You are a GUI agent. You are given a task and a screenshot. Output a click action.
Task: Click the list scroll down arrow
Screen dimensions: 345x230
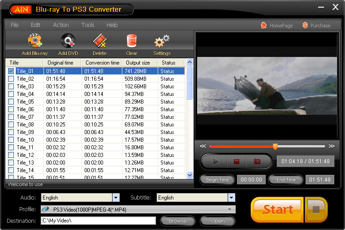(190, 175)
